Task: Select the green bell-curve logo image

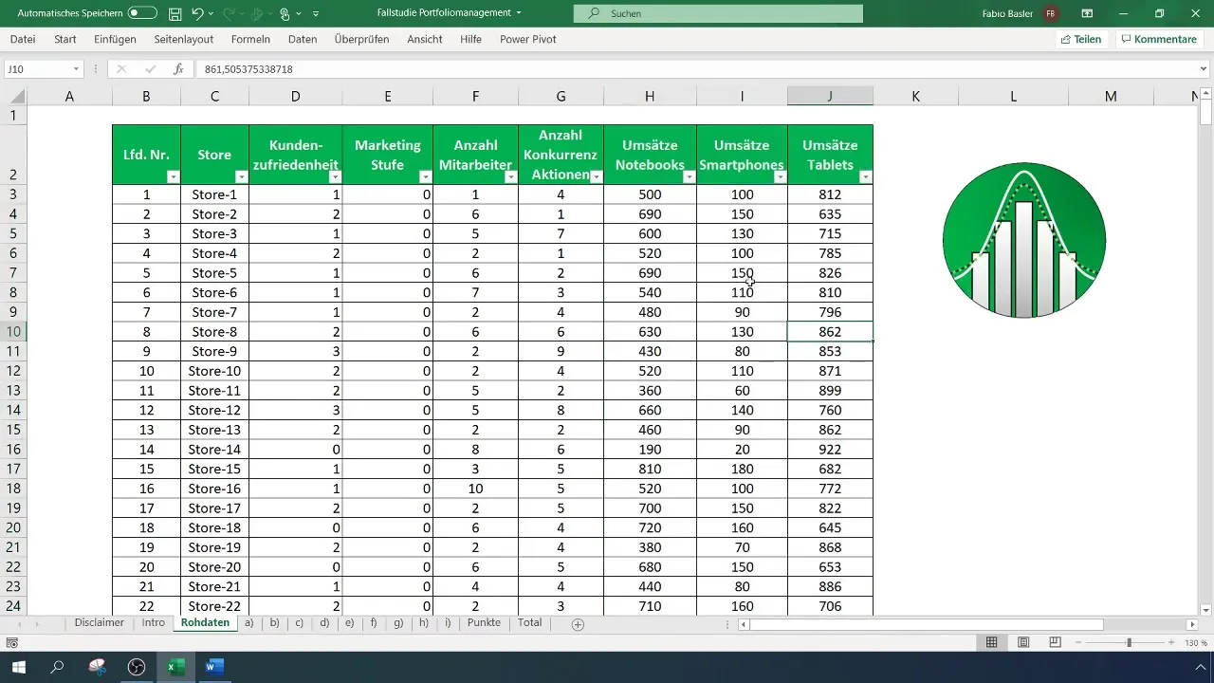Action: coord(1024,240)
